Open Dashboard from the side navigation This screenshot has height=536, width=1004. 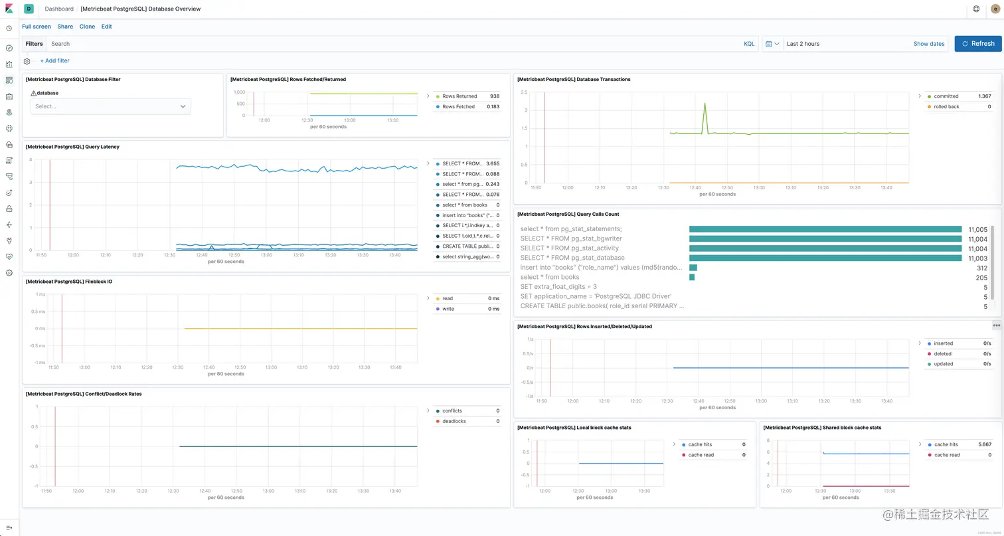9,80
